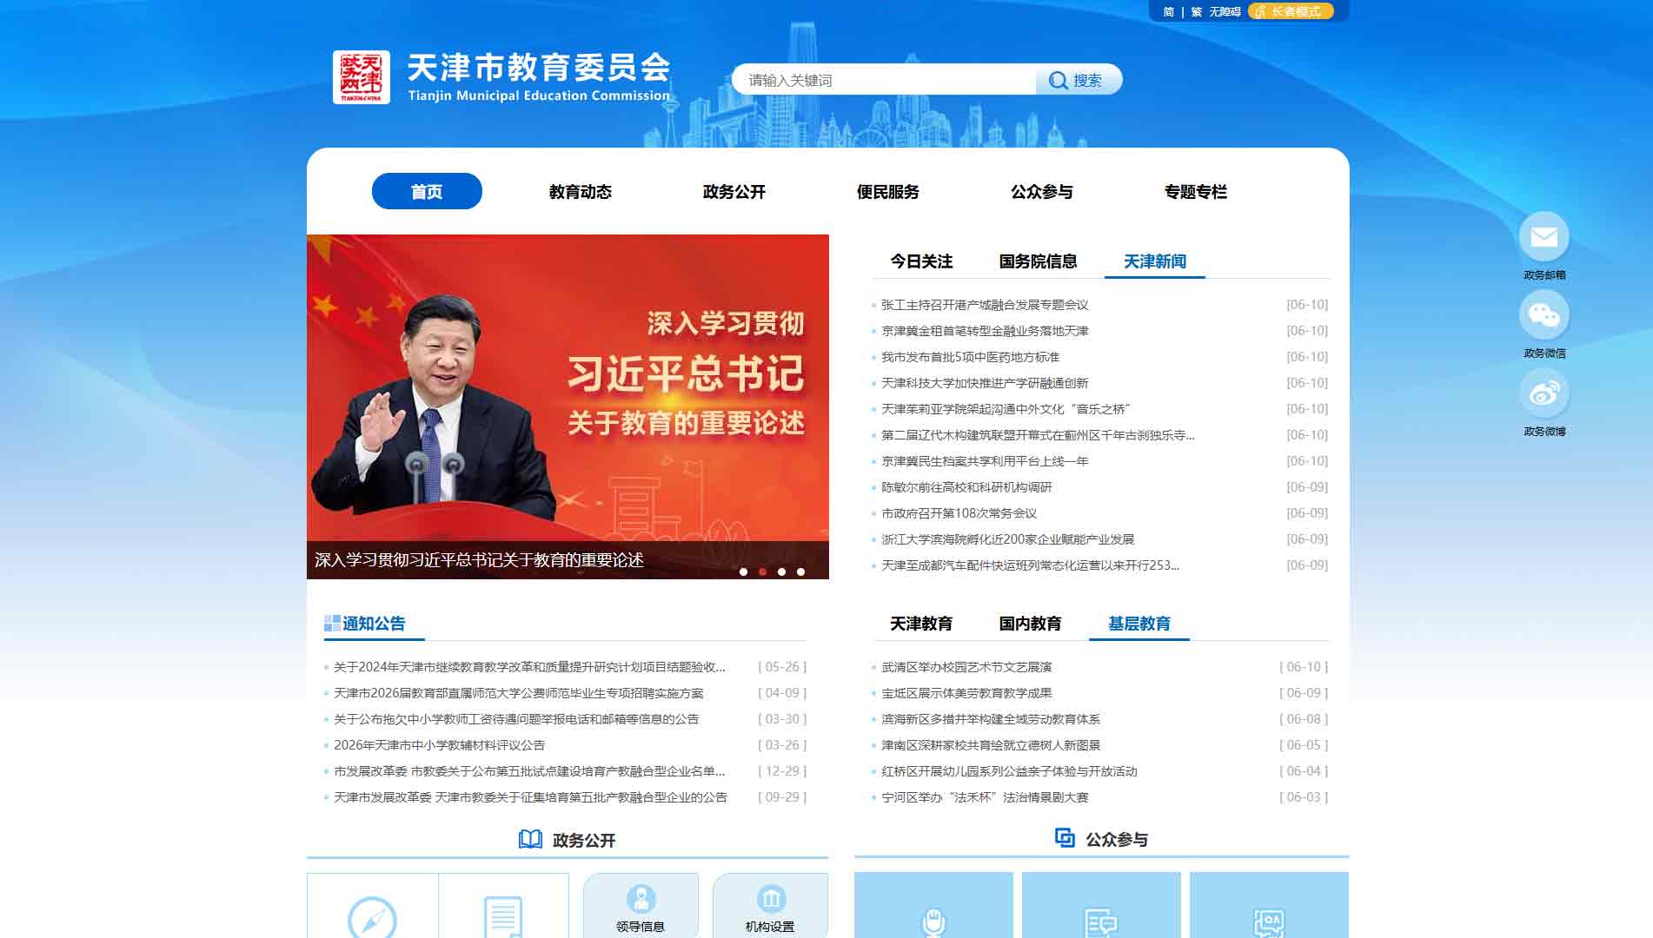Click the overlapping-squares icon beside 公众参与 heading
This screenshot has width=1653, height=938.
click(1065, 837)
